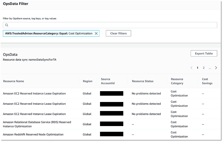
Task: Remove the Cost Optimization filter chip
Action: (96, 33)
